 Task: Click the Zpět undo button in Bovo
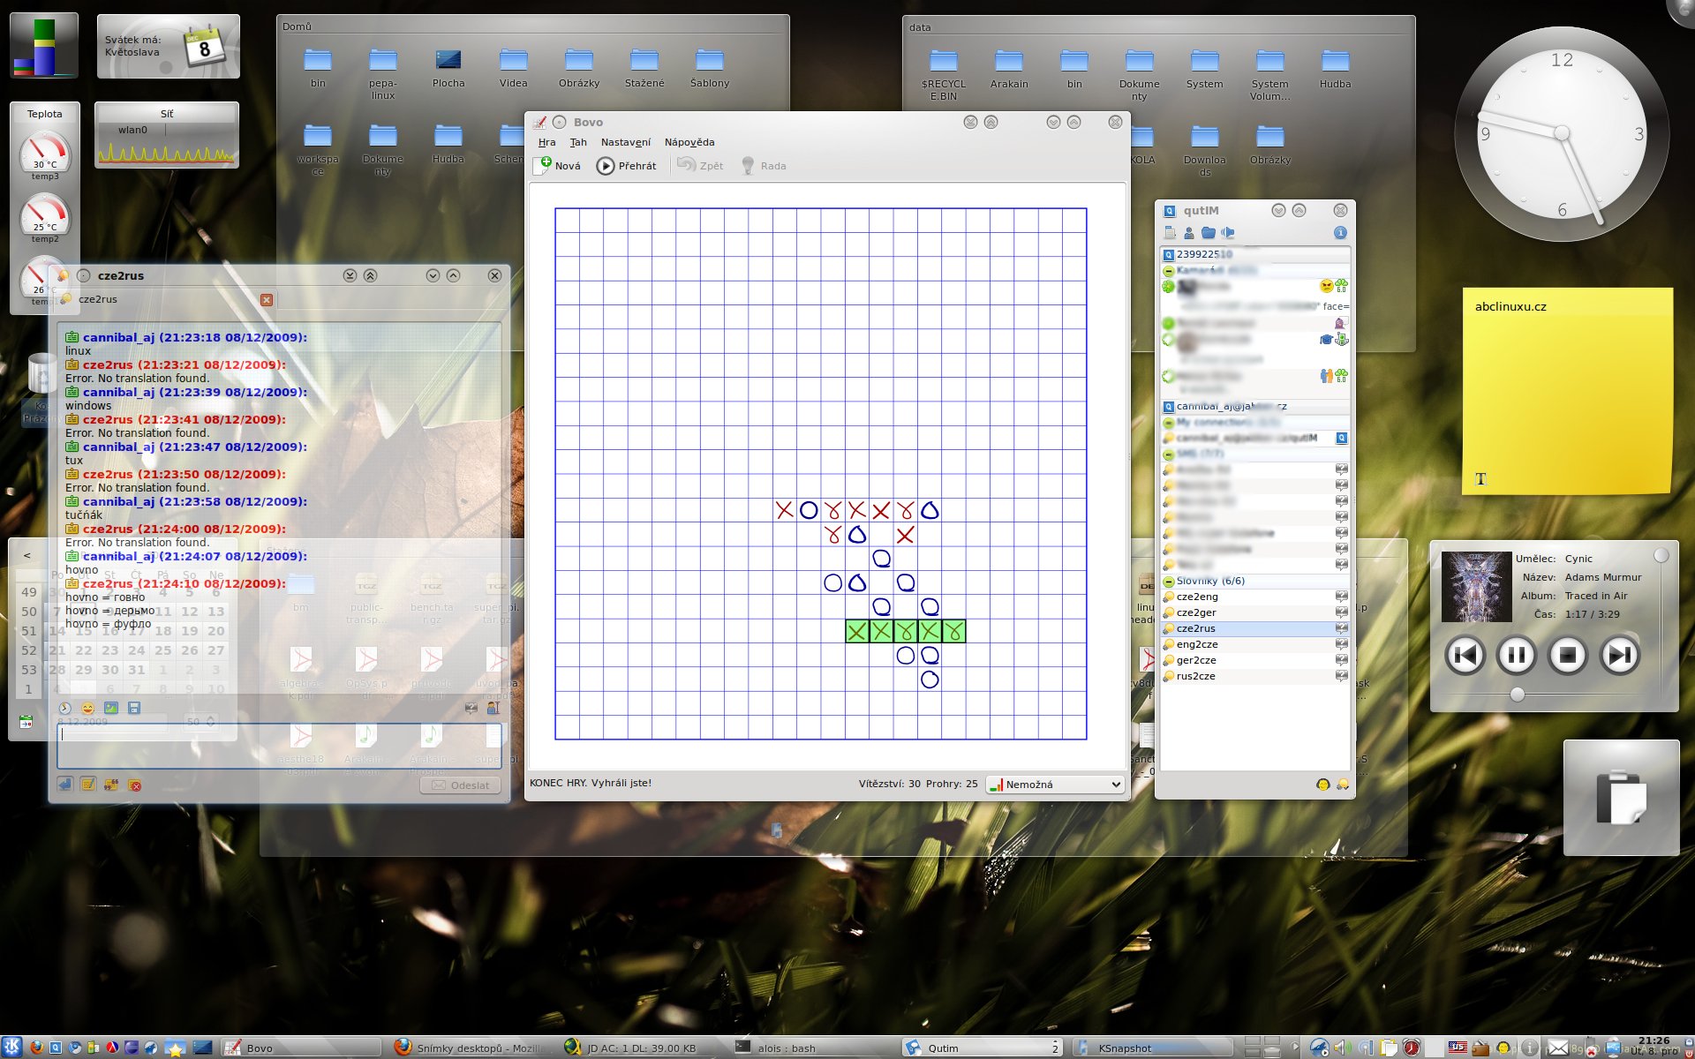[700, 165]
